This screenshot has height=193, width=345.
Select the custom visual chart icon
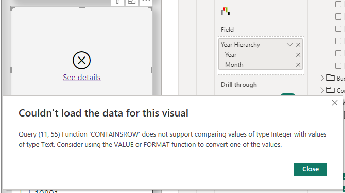point(226,11)
